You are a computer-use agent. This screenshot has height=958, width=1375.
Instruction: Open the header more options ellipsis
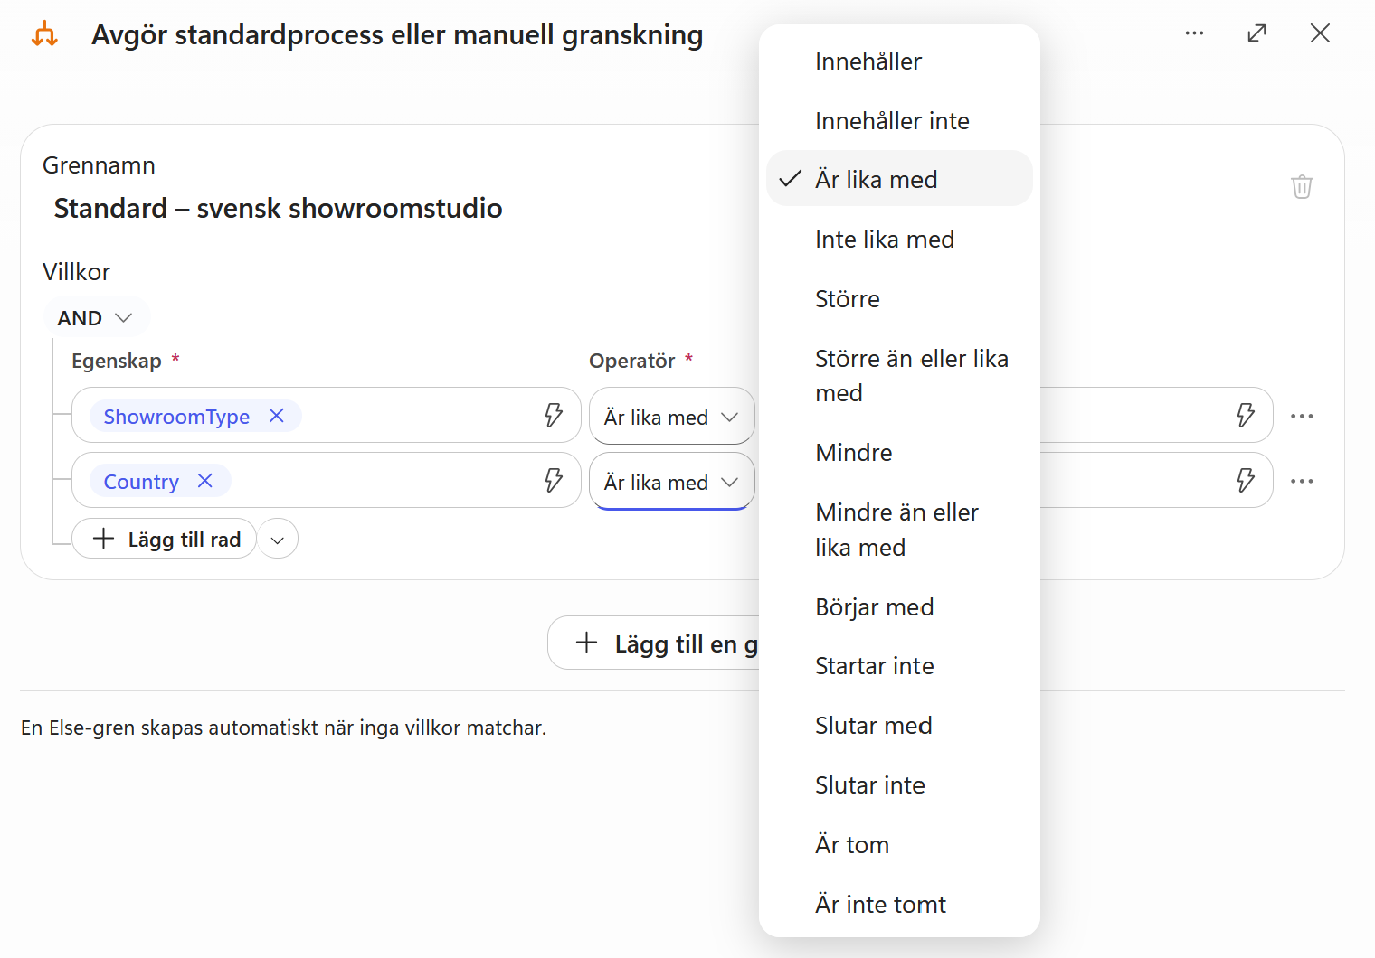point(1194,33)
